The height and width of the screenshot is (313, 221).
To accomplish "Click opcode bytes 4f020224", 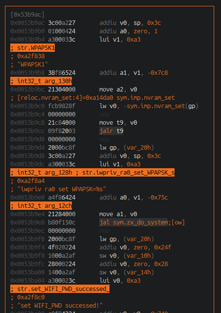I will (x=62, y=247).
